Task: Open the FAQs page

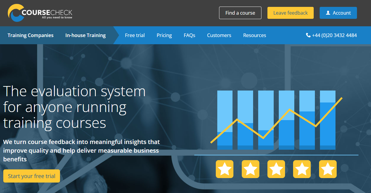Action: tap(189, 35)
